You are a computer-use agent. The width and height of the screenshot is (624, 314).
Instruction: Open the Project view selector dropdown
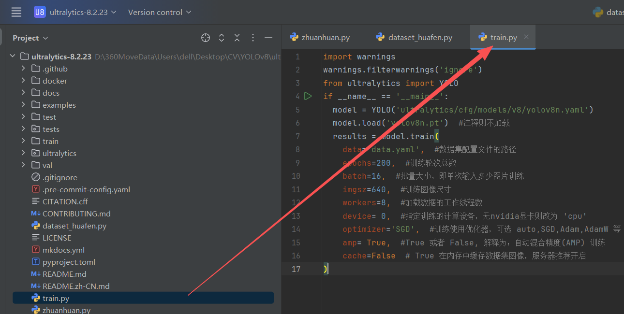(30, 38)
